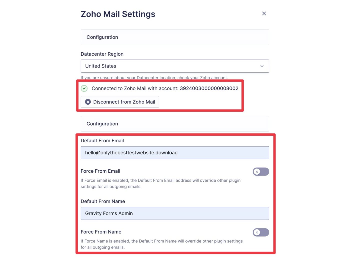Select the first Configuration section header
Screen dimensions: 350x258
click(175, 37)
